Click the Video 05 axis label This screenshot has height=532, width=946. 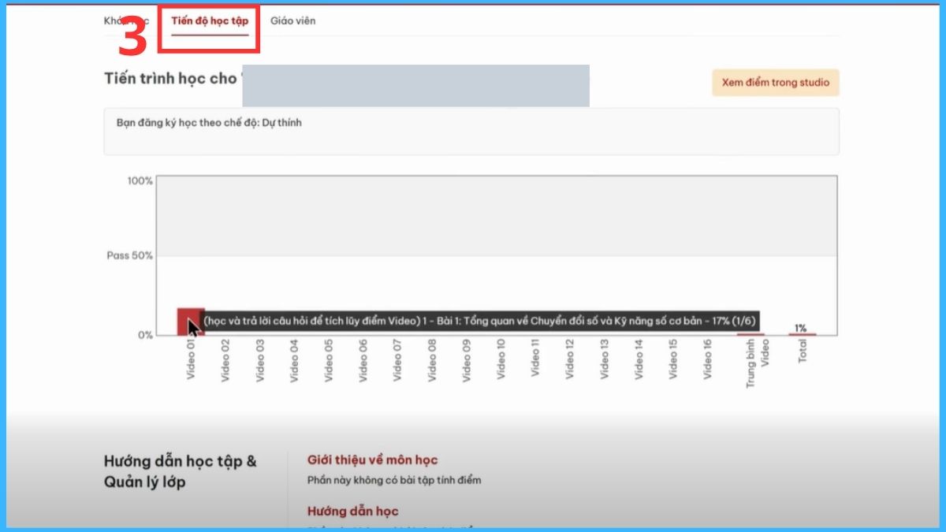(x=329, y=361)
